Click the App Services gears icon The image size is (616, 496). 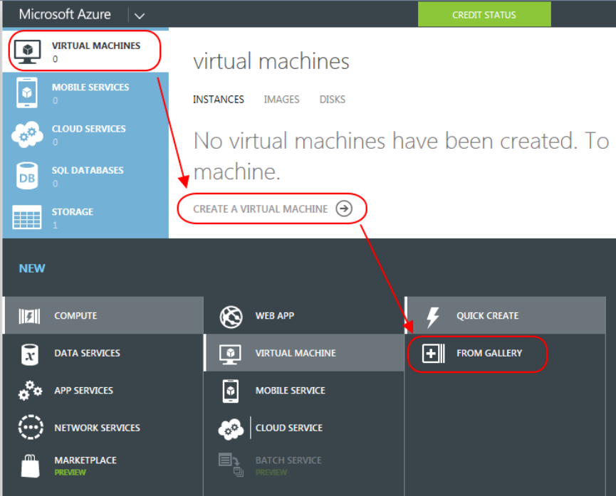point(30,391)
